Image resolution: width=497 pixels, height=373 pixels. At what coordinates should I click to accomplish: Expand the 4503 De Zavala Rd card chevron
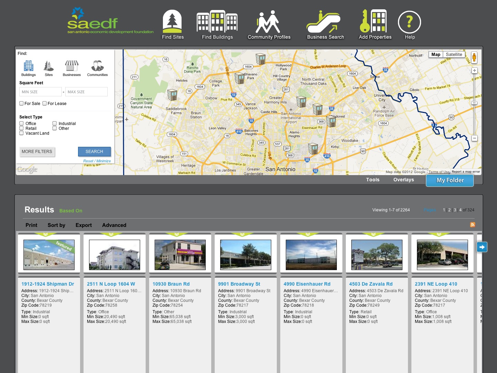373,235
